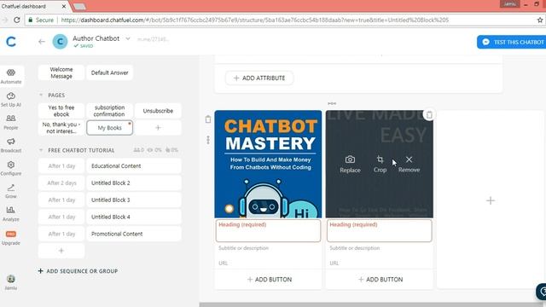Screen dimensions: 546x307
Task: Bookmark this page with star icon
Action: coord(540,20)
